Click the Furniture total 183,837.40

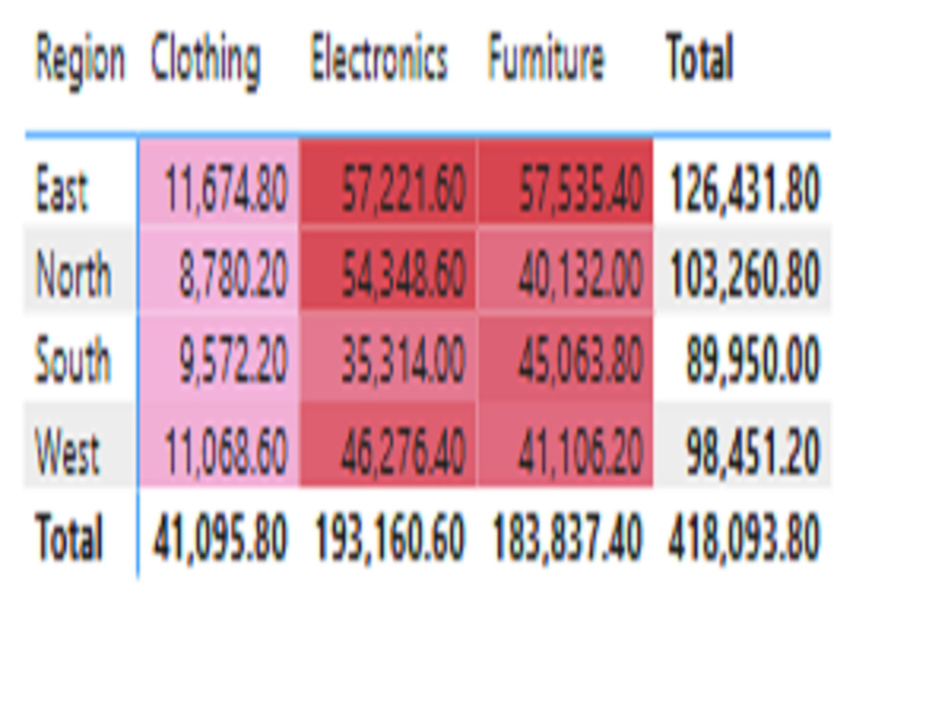pos(567,537)
